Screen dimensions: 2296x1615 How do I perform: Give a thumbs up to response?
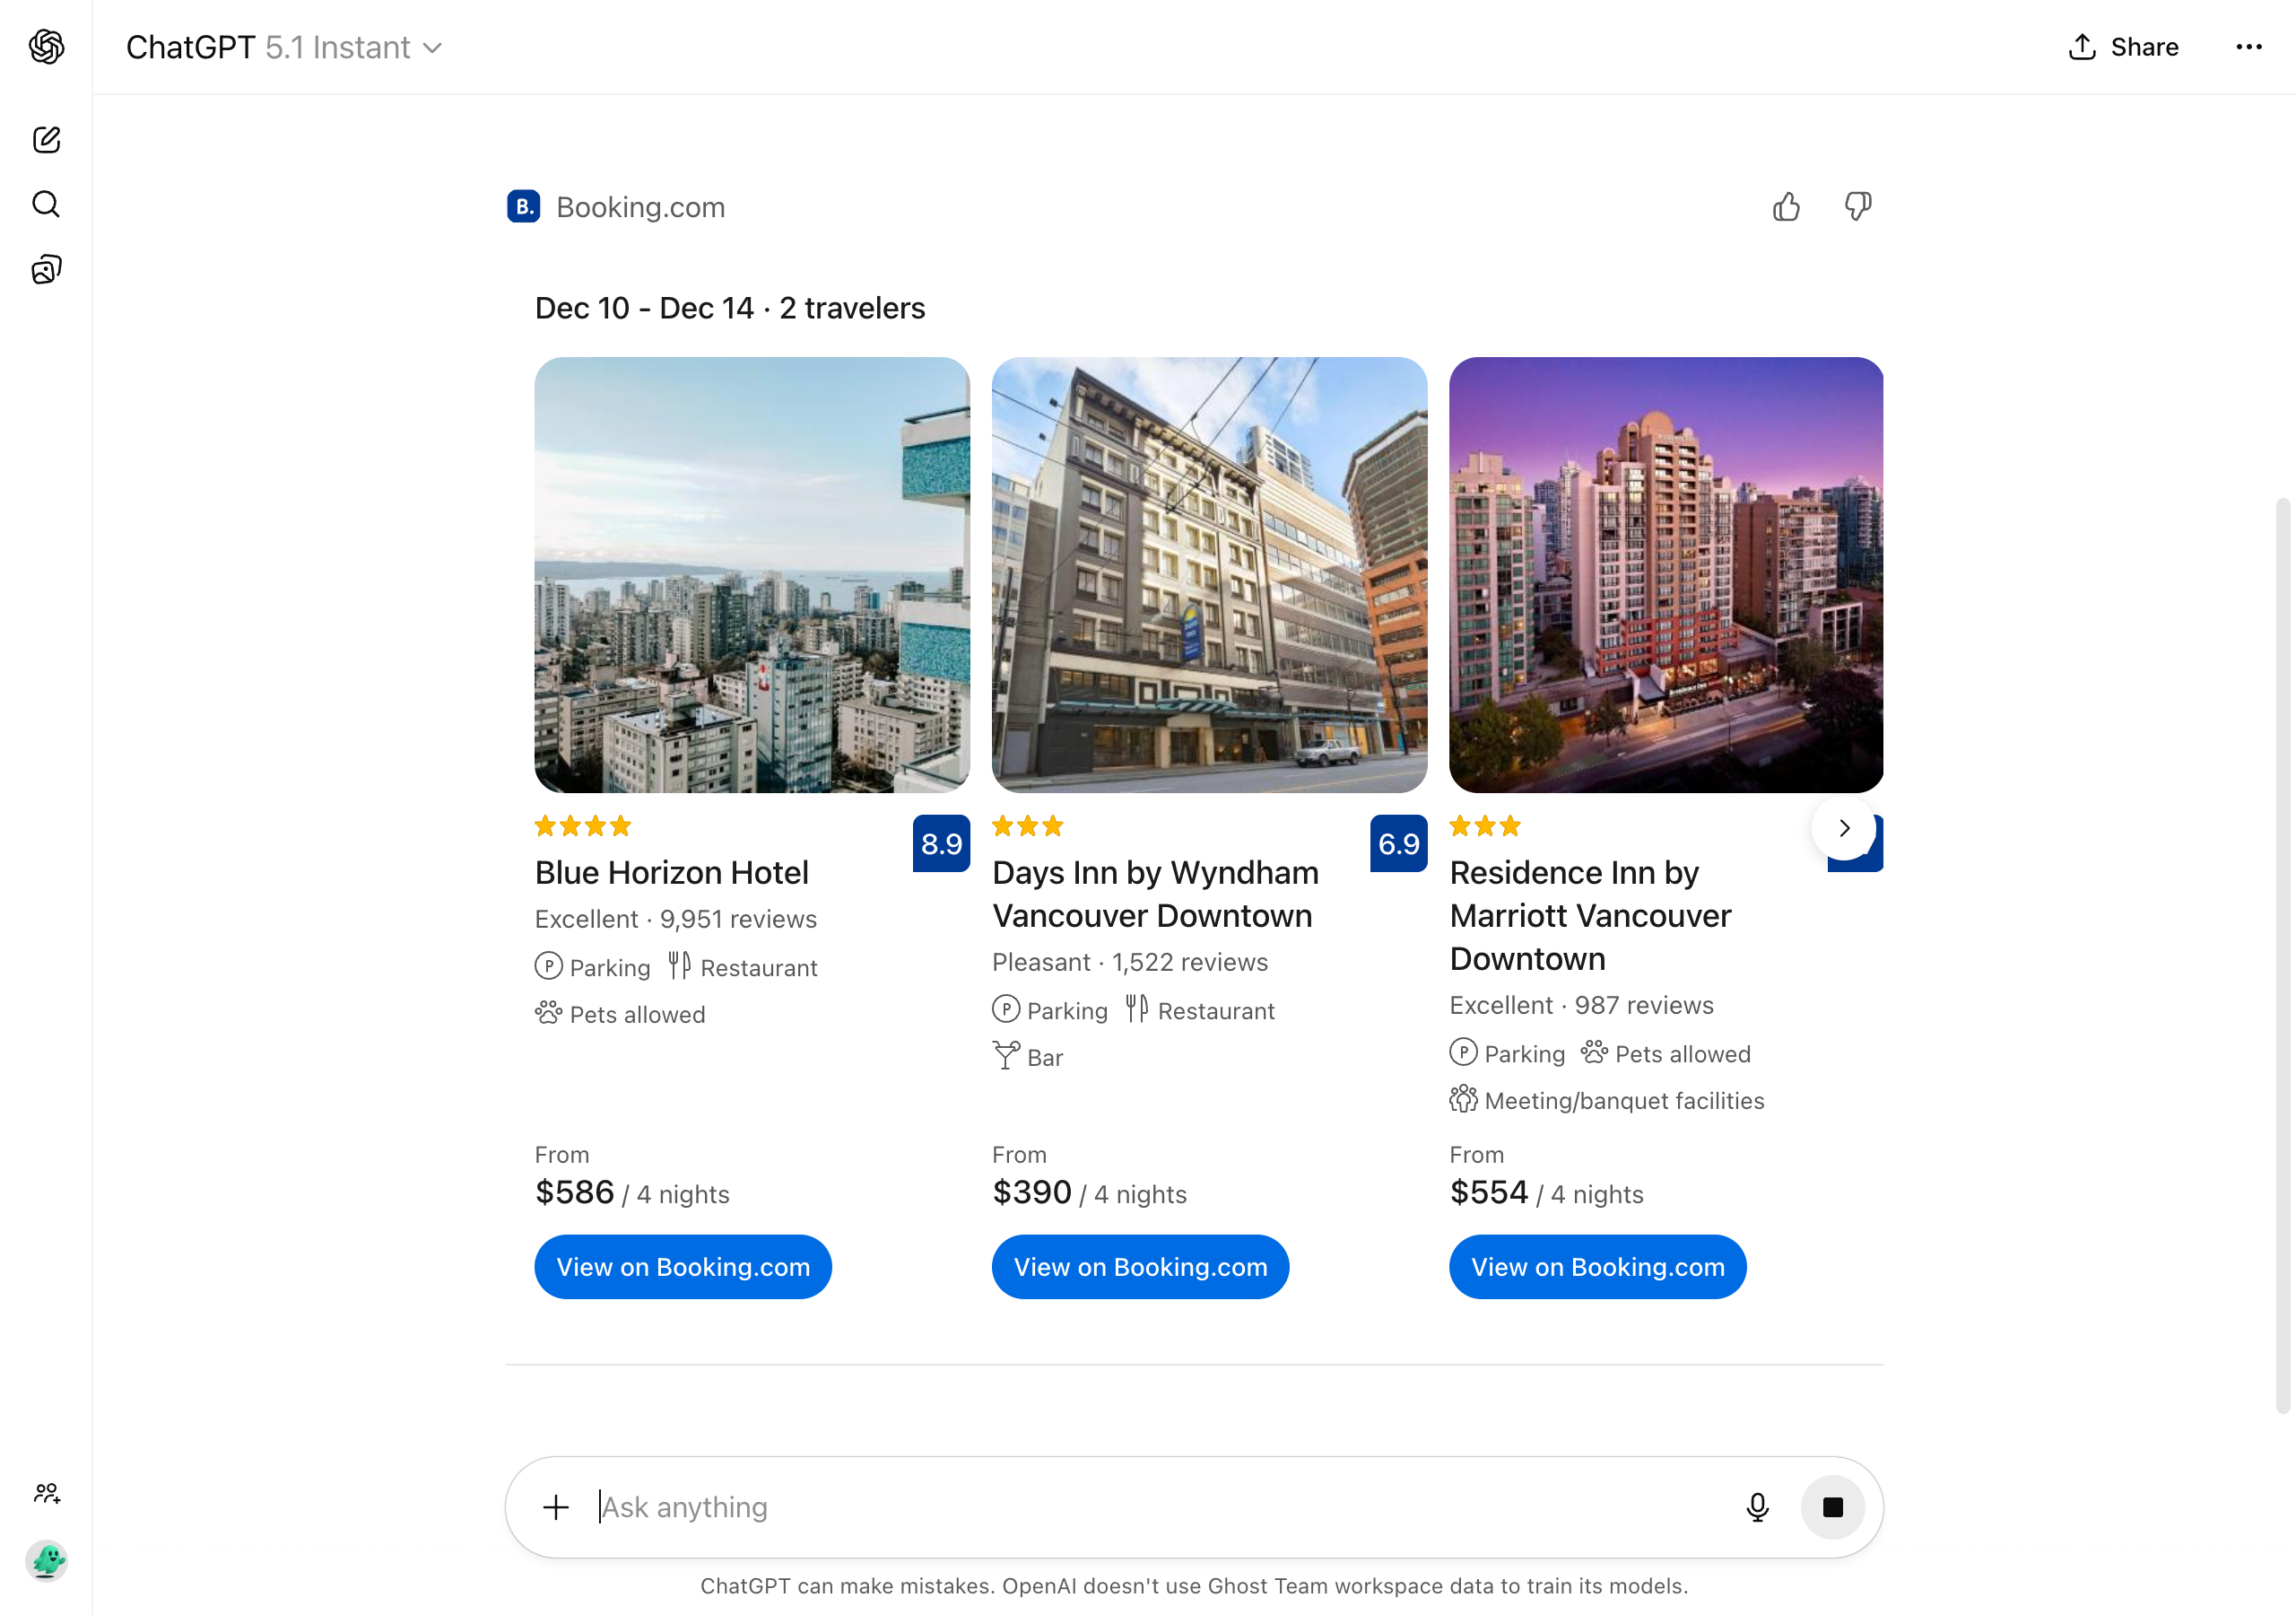click(1786, 207)
